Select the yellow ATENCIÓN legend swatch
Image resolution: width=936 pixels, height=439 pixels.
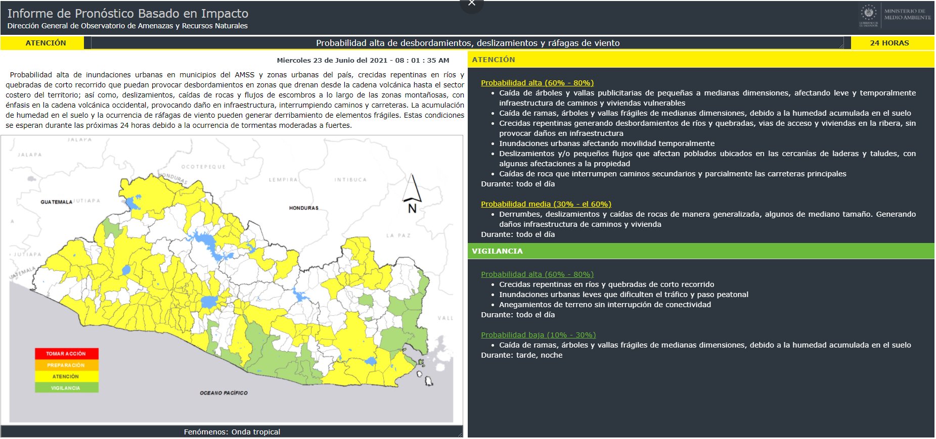(66, 376)
